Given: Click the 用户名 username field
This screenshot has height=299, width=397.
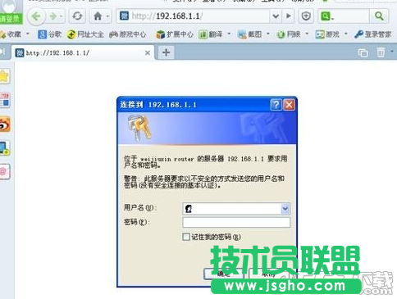Looking at the screenshot, I should point(236,209).
